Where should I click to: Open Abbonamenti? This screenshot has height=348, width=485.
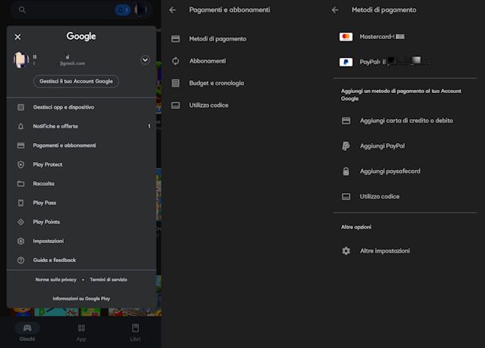coord(208,61)
